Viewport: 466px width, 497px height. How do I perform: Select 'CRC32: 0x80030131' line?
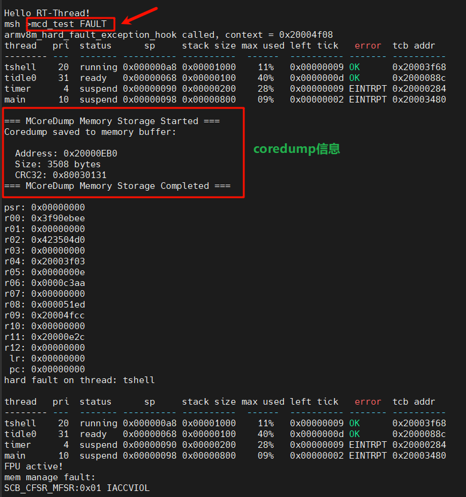(60, 175)
